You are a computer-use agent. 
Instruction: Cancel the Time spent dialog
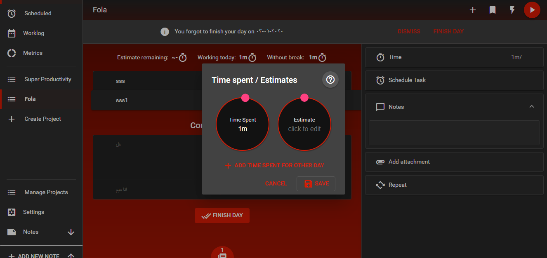(276, 183)
